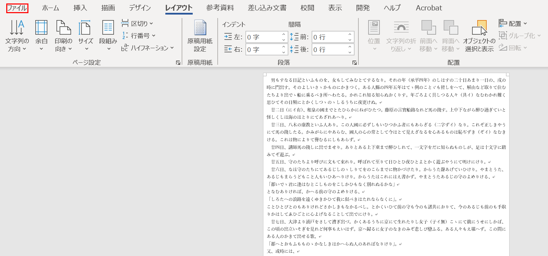The image size is (548, 256).
Task: Open 段落 paragraph dialog launcher
Action: coord(355,63)
